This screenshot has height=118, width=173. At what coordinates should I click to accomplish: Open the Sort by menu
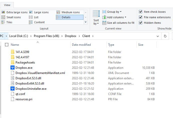[x=96, y=17]
